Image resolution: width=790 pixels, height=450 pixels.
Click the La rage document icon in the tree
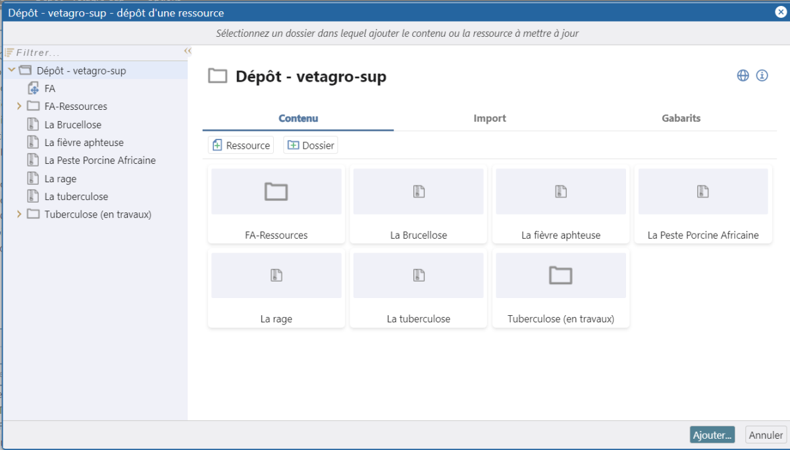pyautogui.click(x=33, y=178)
